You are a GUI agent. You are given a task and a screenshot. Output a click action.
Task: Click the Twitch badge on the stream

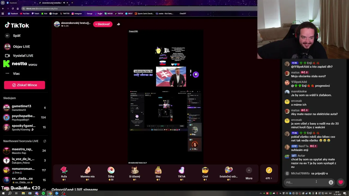pyautogui.click(x=196, y=74)
